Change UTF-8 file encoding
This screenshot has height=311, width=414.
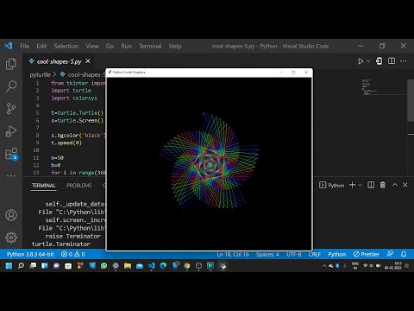293,254
